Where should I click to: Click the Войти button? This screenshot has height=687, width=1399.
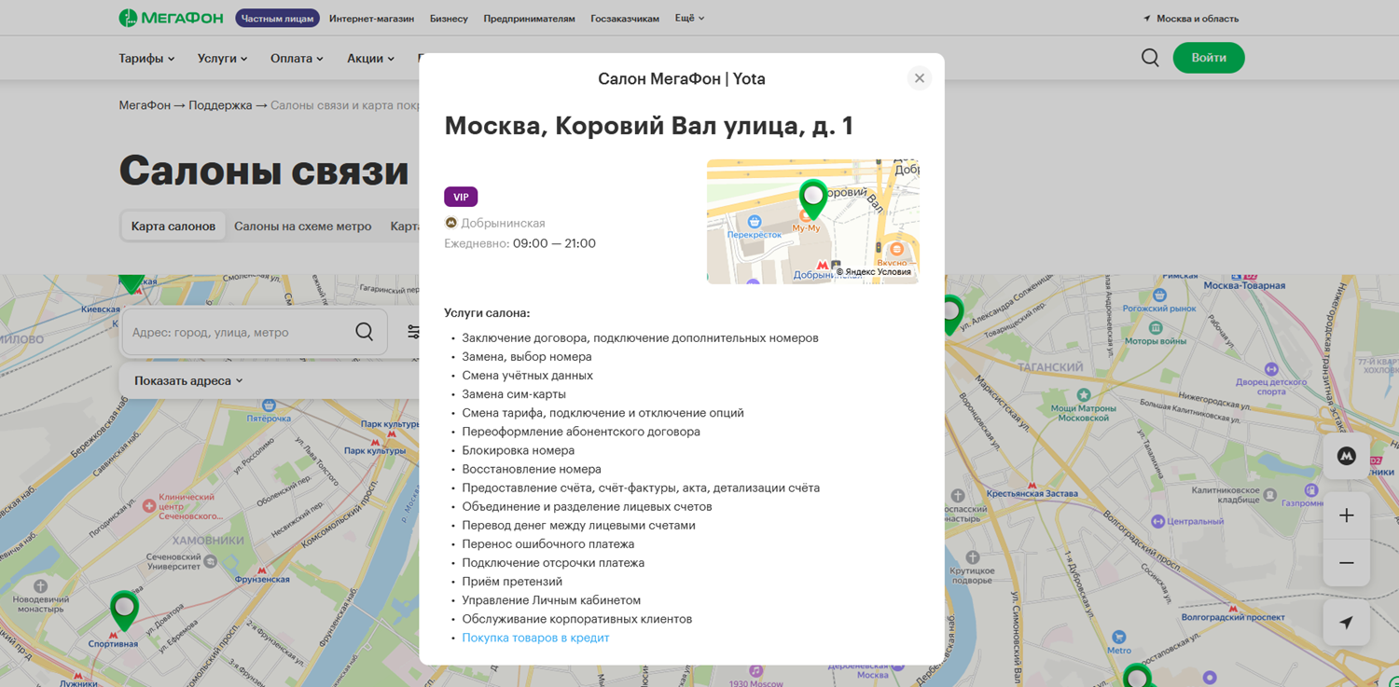click(1209, 58)
